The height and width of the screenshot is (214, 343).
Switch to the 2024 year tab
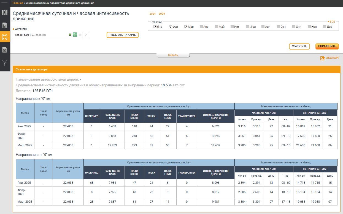pos(153,14)
